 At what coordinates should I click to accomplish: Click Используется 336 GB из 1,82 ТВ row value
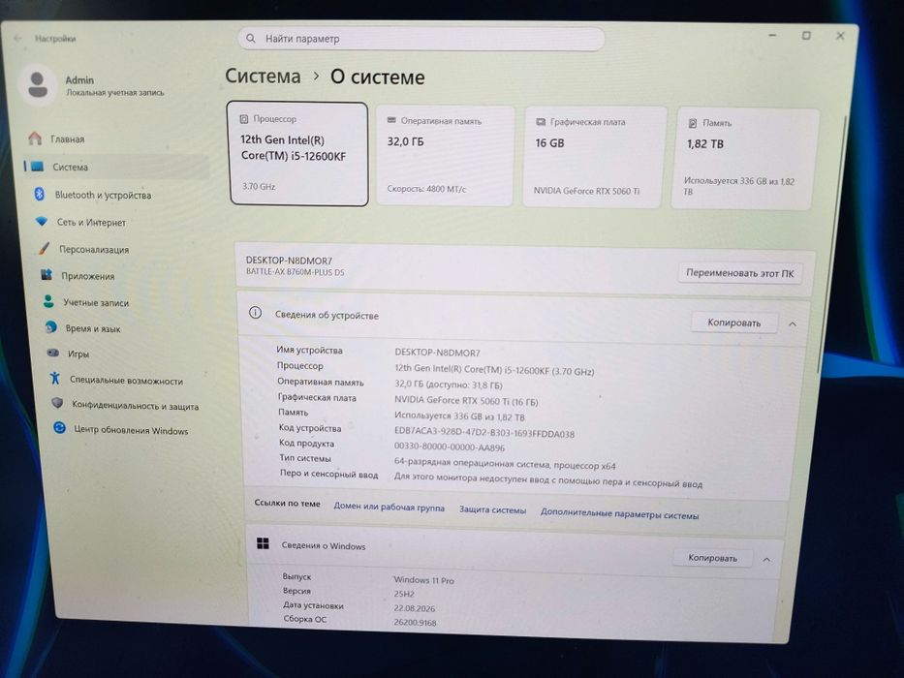point(459,416)
